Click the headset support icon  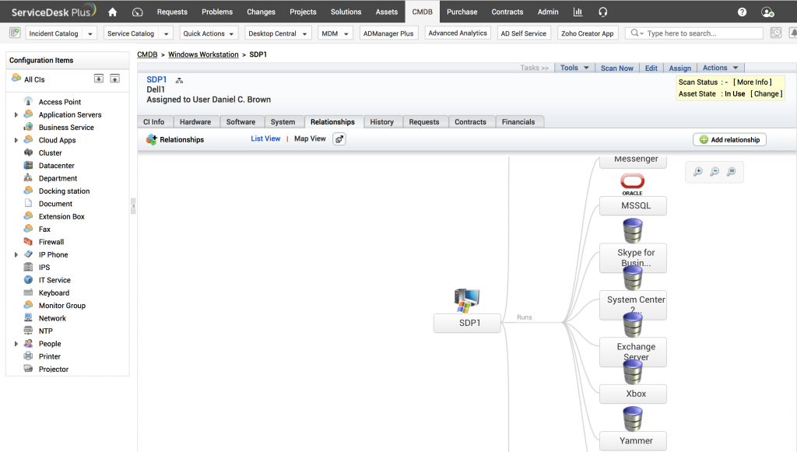603,12
